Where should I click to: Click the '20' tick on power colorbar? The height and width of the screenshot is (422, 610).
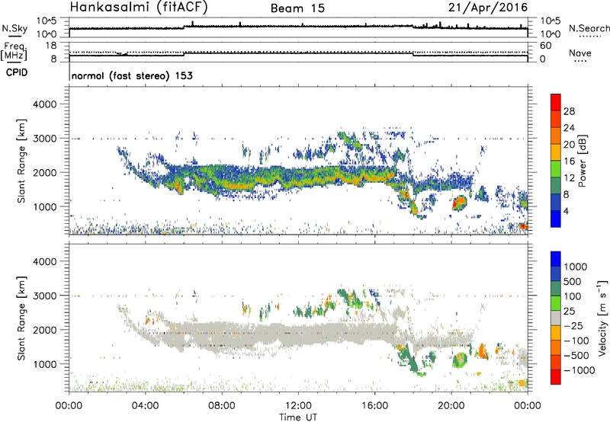click(x=569, y=145)
